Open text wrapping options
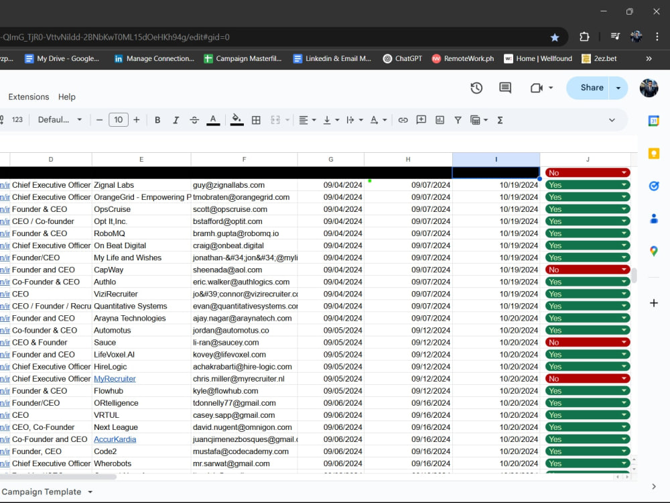 click(354, 120)
